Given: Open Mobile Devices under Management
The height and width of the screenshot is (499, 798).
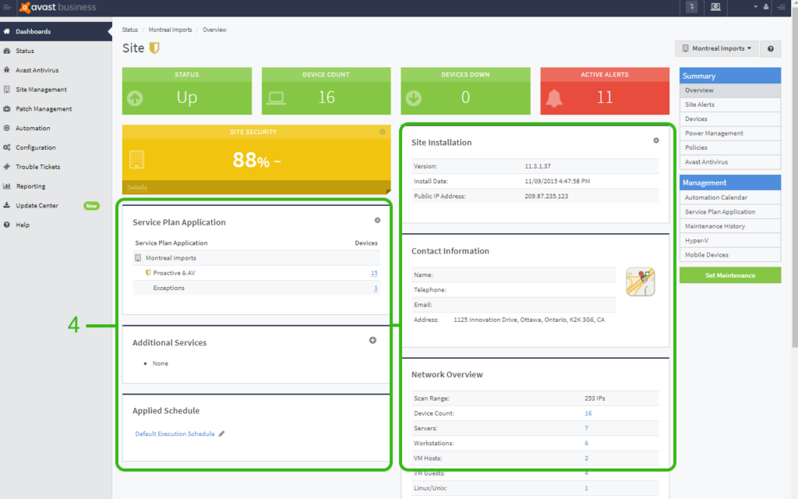Looking at the screenshot, I should click(x=729, y=255).
